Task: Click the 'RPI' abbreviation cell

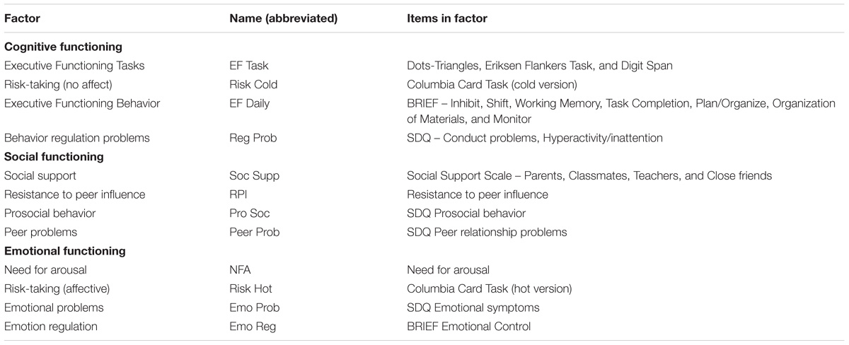Action: pos(238,194)
